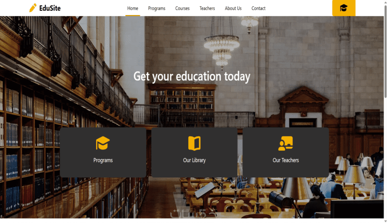Click the vertical page scrollbar thumb
387x223 pixels.
click(385, 51)
